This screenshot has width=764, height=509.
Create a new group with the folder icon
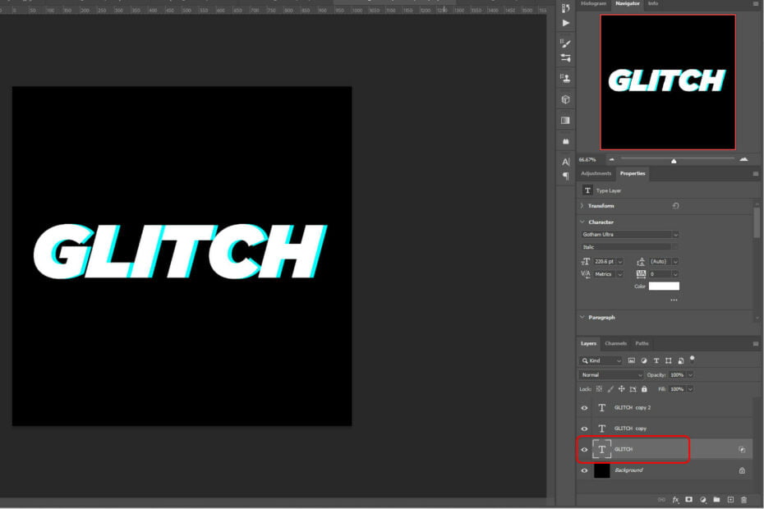716,499
